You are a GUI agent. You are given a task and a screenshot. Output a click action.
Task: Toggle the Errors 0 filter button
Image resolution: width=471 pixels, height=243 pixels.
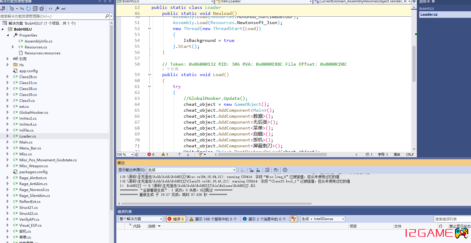176,219
